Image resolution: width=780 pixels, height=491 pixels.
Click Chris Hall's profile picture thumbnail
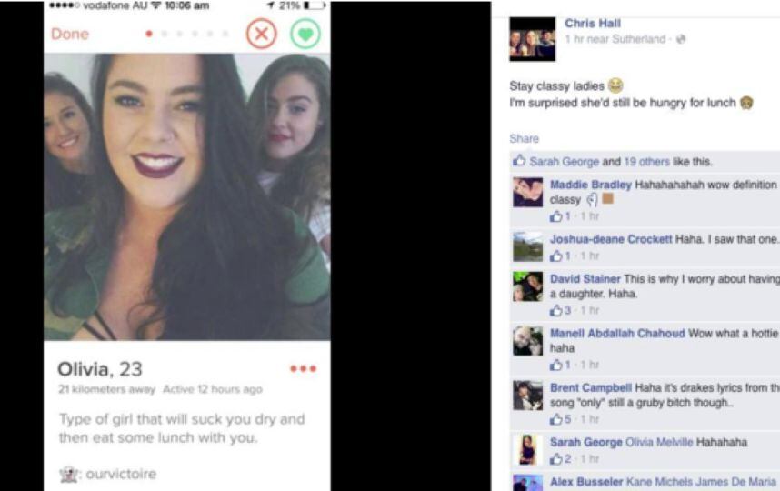coord(532,39)
